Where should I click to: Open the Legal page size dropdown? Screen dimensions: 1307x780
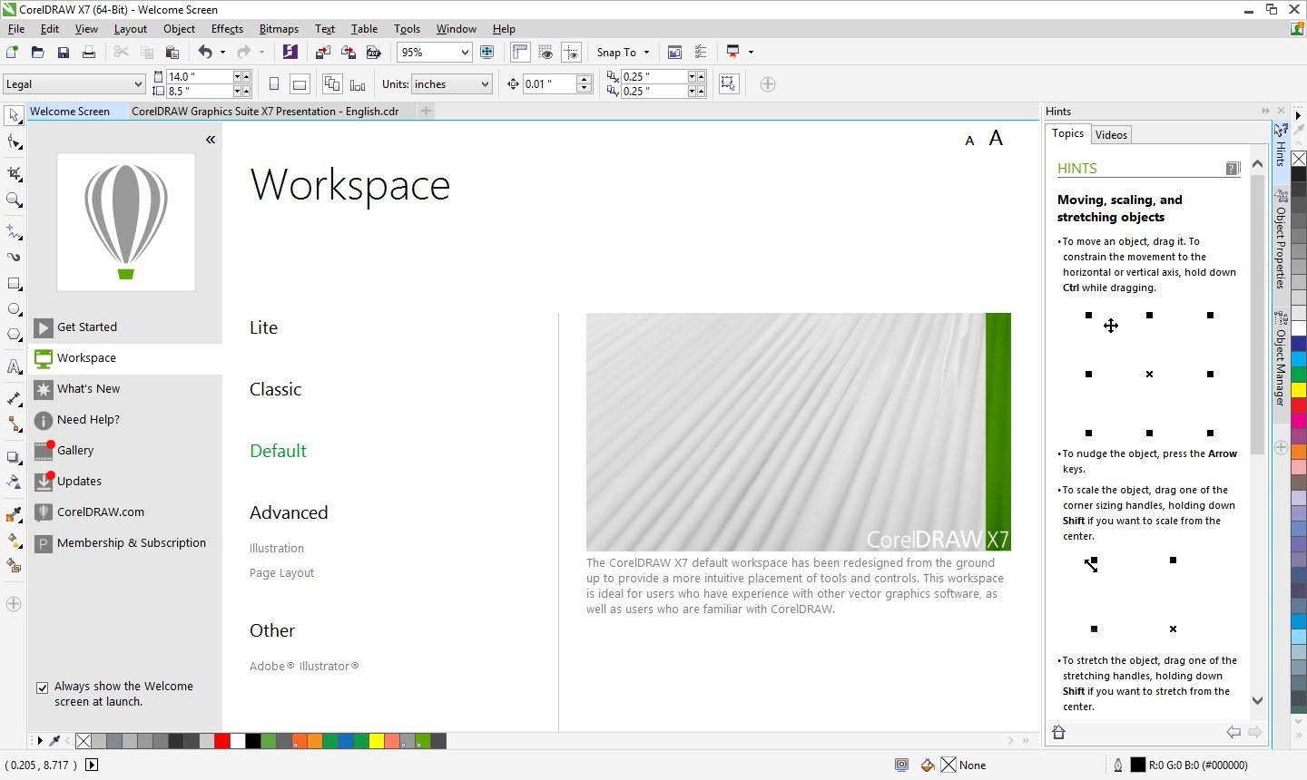[137, 84]
